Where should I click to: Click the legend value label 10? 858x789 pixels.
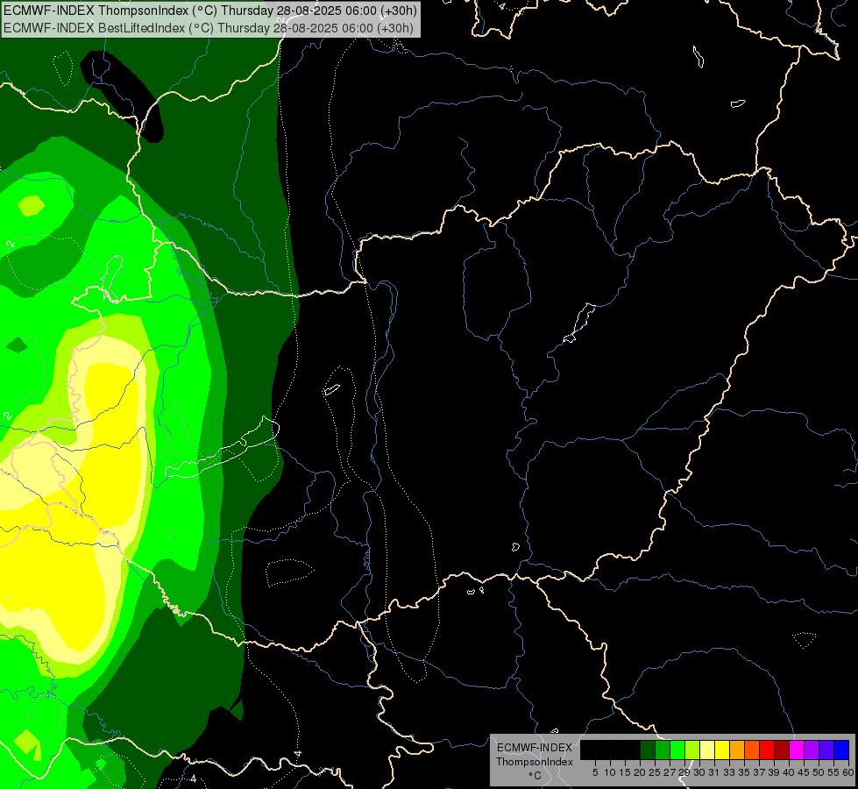(610, 772)
